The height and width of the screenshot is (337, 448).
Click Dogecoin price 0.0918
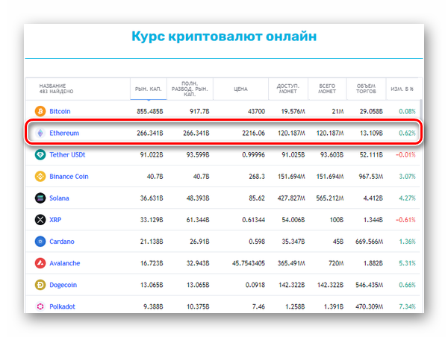tap(255, 285)
